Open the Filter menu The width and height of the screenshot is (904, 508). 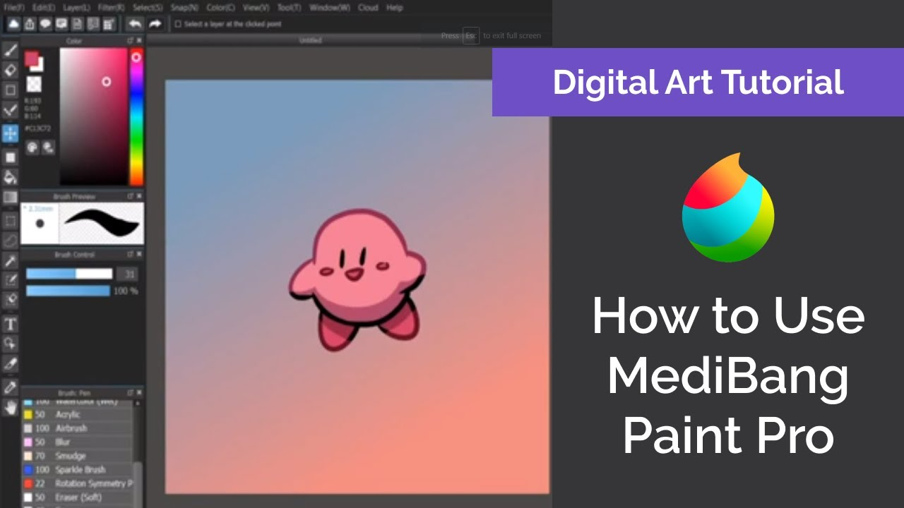pos(110,8)
